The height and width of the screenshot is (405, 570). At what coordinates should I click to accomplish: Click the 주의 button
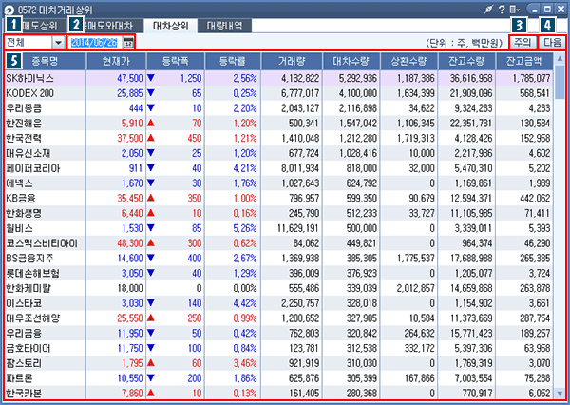[x=522, y=43]
